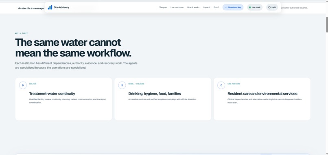Click the page vertical scrollbar thumb
The image size is (328, 155).
click(327, 24)
